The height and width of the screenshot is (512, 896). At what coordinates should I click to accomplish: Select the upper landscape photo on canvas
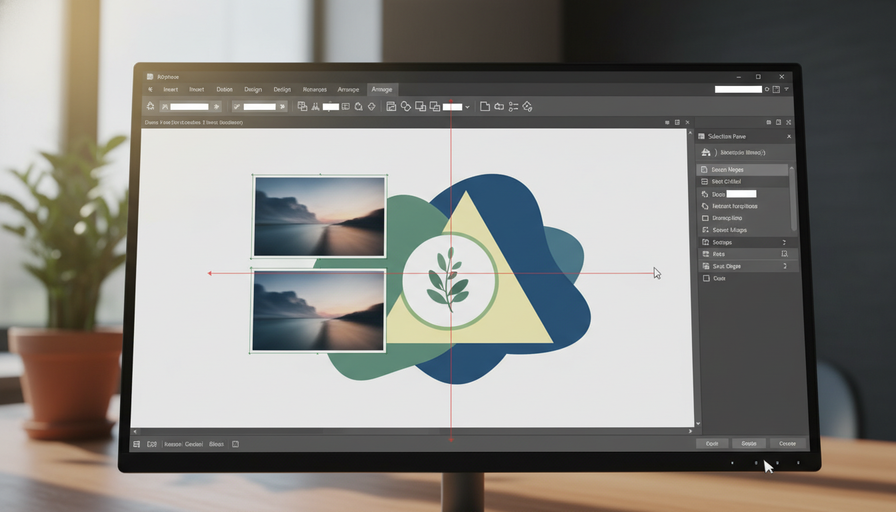pos(319,216)
